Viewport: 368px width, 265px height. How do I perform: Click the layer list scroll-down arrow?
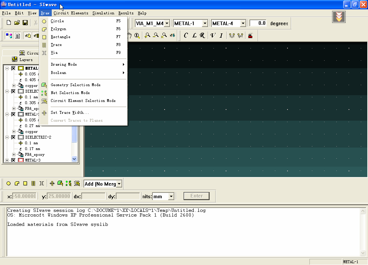coord(74,159)
